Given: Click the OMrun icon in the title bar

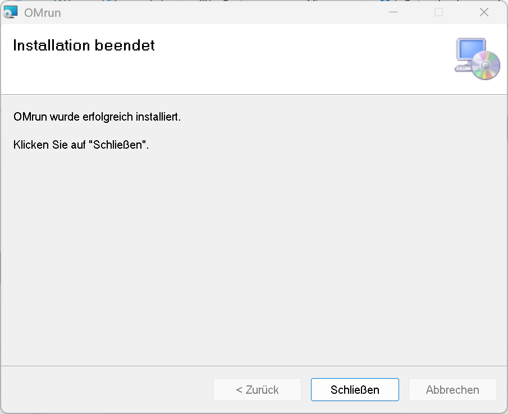Looking at the screenshot, I should pyautogui.click(x=11, y=11).
